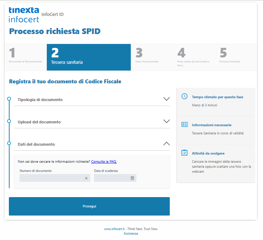Screen dimensions: 263x240
Task: Open the expiry date calendar picker
Action: [x=132, y=178]
